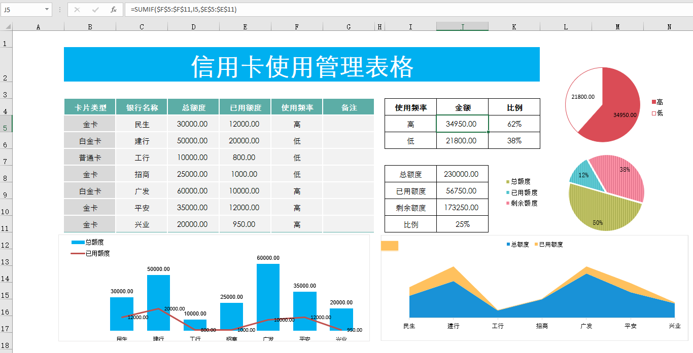693x353 pixels.
Task: Click the red 高 legend swatch
Action: click(654, 102)
